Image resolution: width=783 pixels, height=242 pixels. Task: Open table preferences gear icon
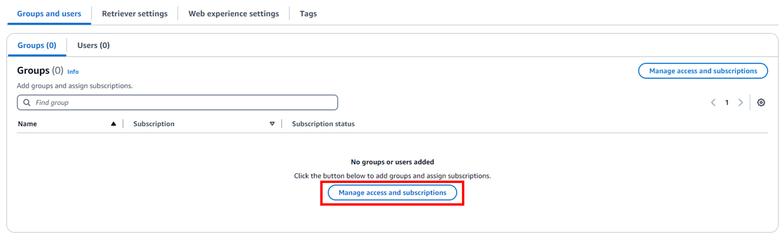point(761,102)
